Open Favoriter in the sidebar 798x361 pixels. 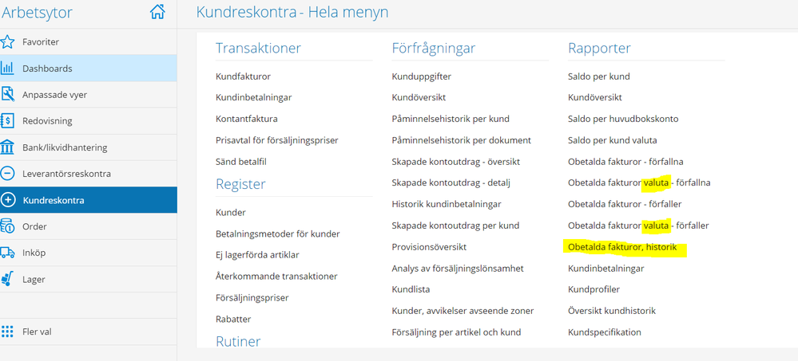tap(89, 42)
